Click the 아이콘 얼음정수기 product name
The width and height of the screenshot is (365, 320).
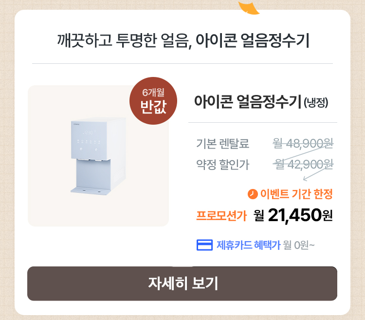(x=247, y=102)
